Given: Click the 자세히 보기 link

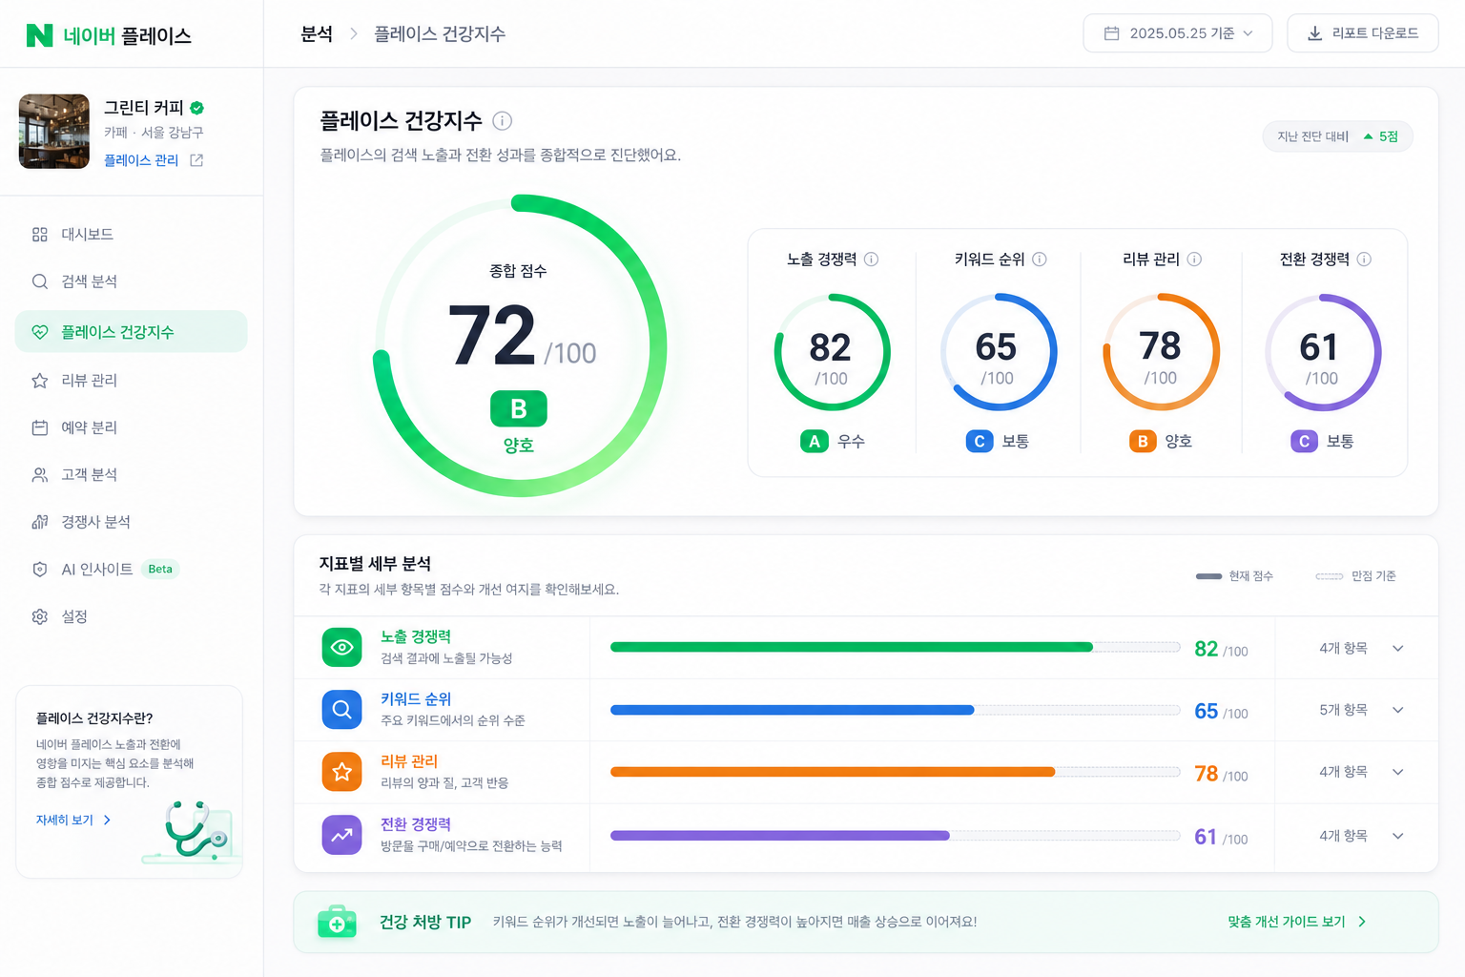Looking at the screenshot, I should coord(73,820).
